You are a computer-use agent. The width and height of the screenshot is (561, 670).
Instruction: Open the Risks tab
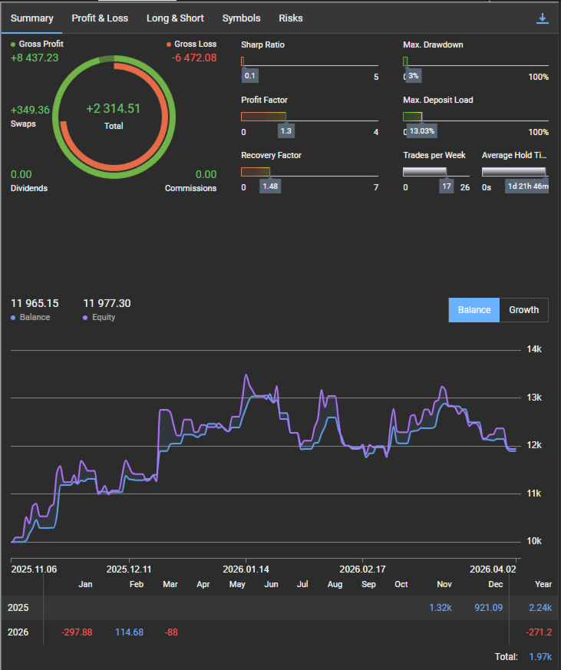(x=291, y=18)
